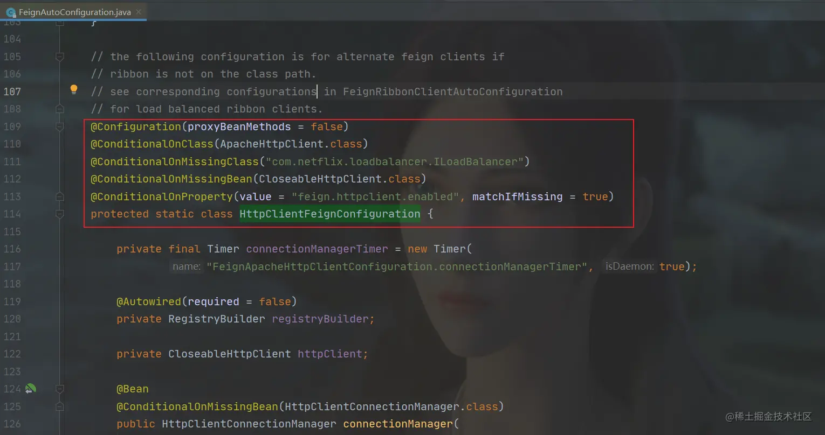825x435 pixels.
Task: Click the connectionManager method name on line 126
Action: pos(398,424)
